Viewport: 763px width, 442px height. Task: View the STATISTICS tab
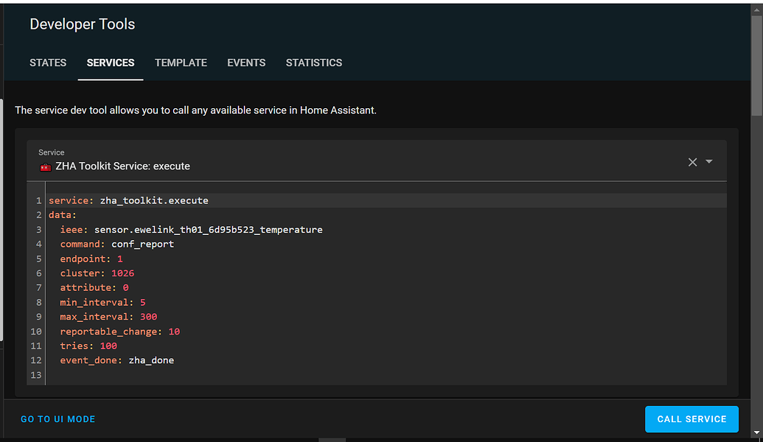click(x=314, y=63)
